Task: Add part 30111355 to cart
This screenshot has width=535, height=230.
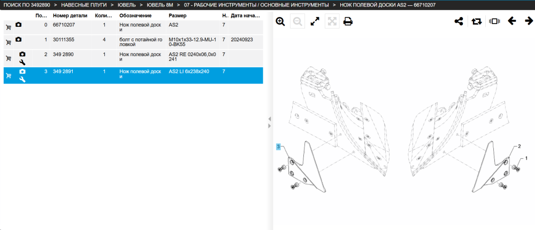Action: 9,42
